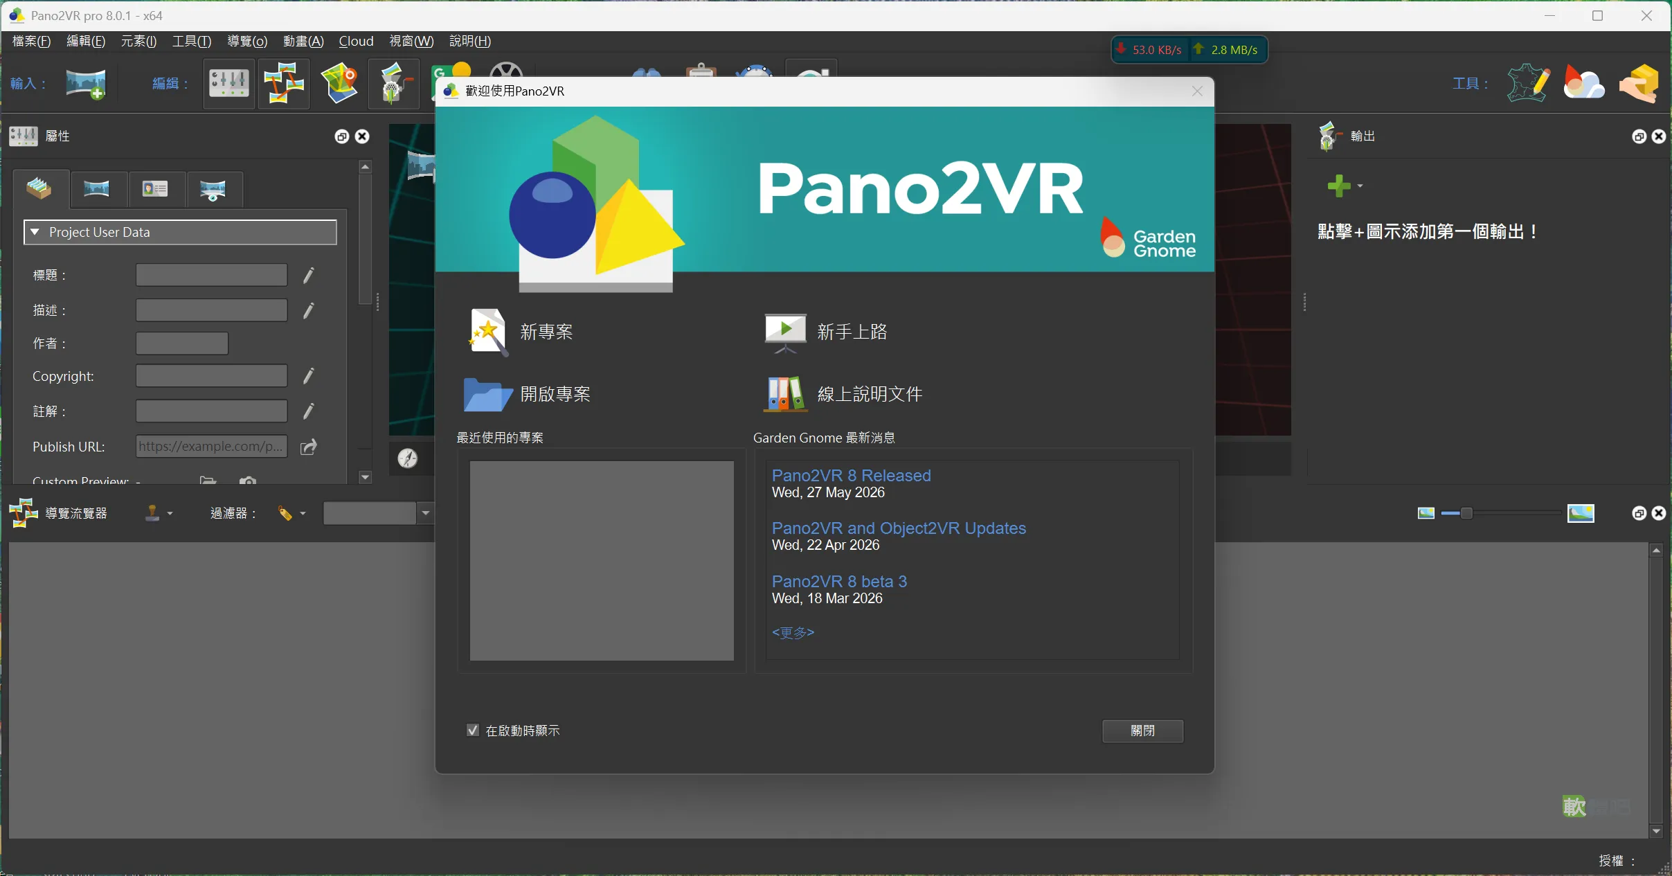Viewport: 1672px width, 876px height.
Task: Close the 輸出 output panel
Action: (x=1659, y=136)
